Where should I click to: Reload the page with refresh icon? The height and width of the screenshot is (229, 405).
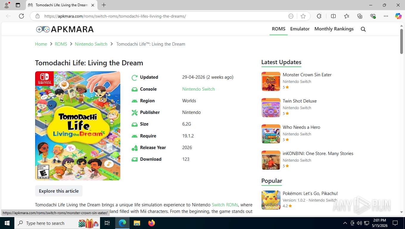coord(21,16)
